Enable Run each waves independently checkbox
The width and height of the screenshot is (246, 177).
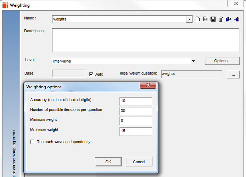tap(32, 142)
